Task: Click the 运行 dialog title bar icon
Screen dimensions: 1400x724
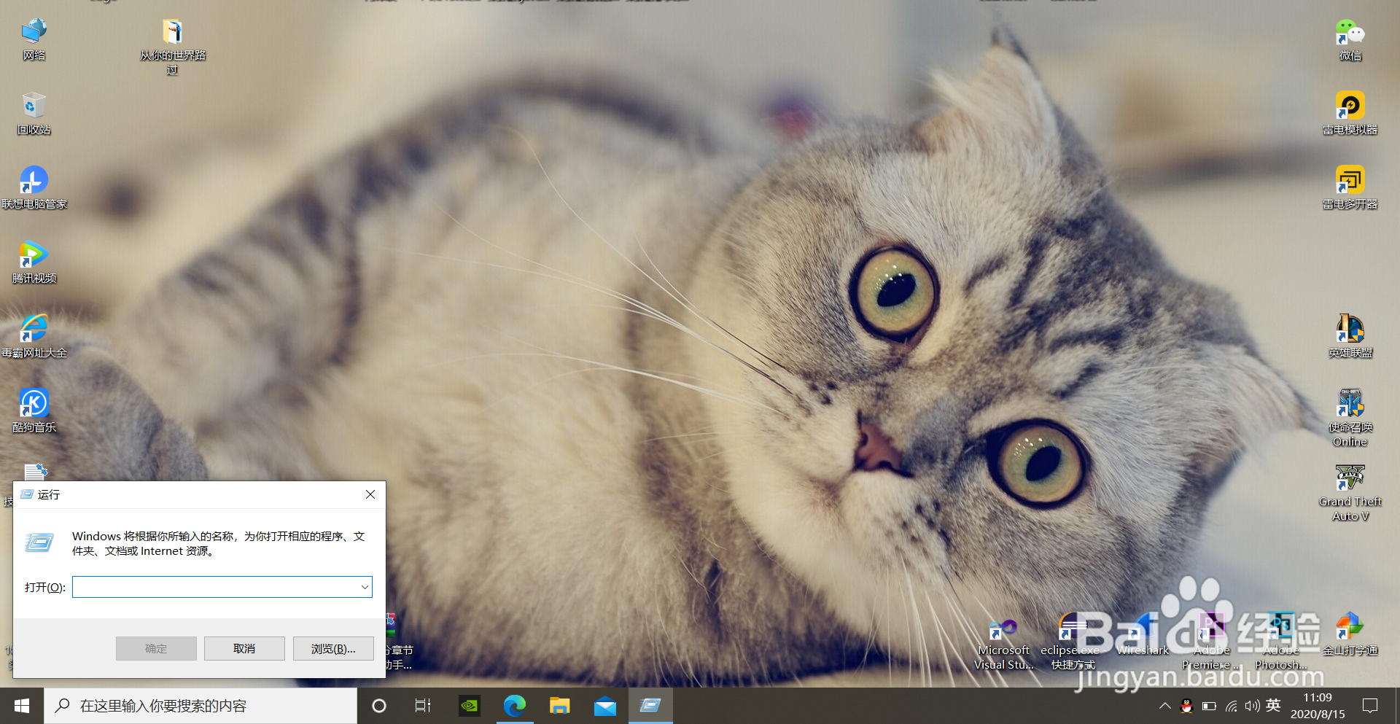Action: click(x=27, y=494)
